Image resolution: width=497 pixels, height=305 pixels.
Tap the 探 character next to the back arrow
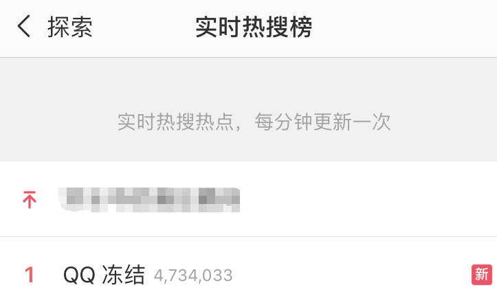tap(58, 27)
